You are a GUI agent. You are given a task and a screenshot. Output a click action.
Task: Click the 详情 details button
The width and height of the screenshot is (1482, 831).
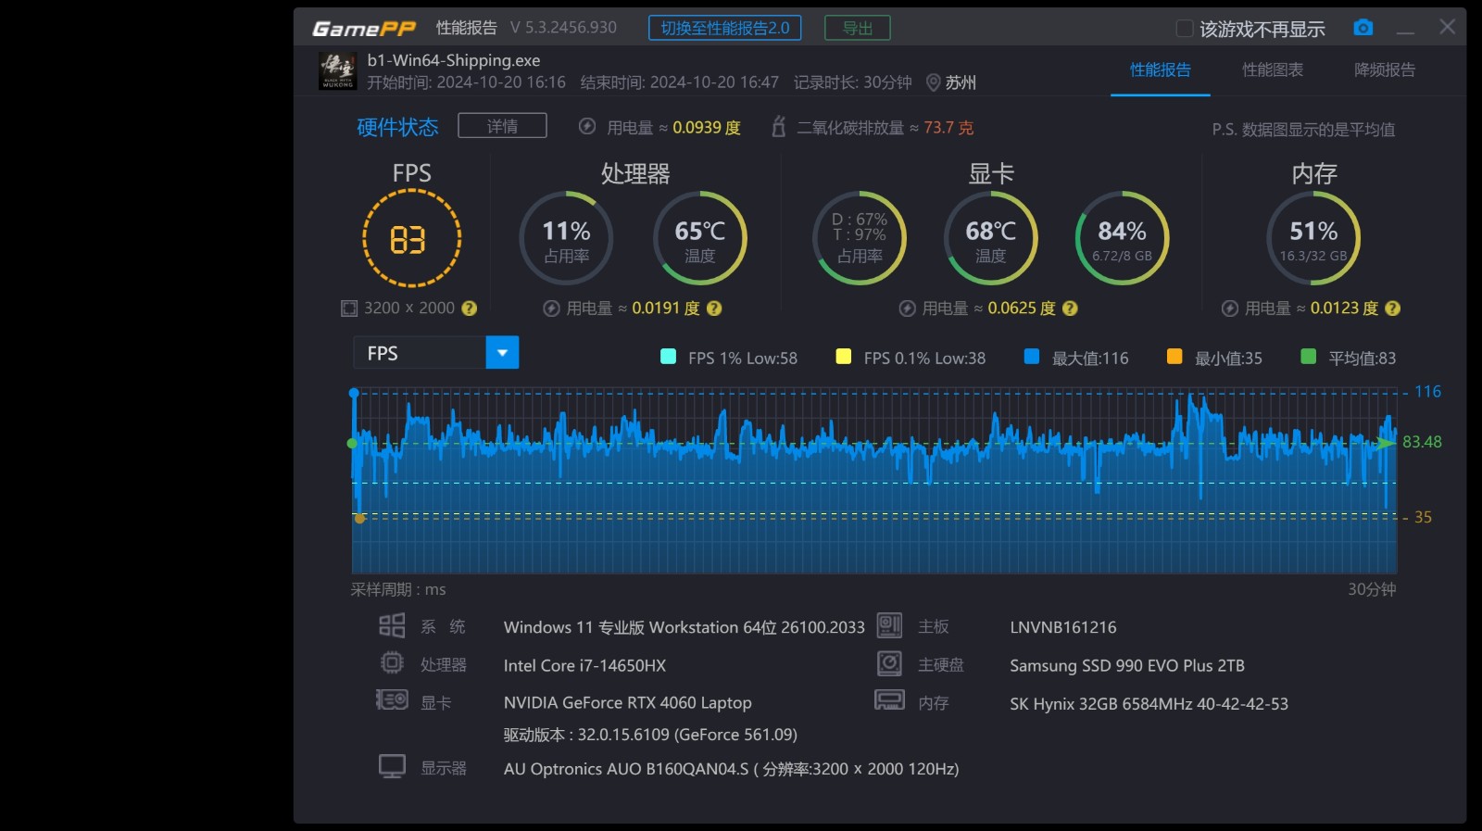[502, 126]
